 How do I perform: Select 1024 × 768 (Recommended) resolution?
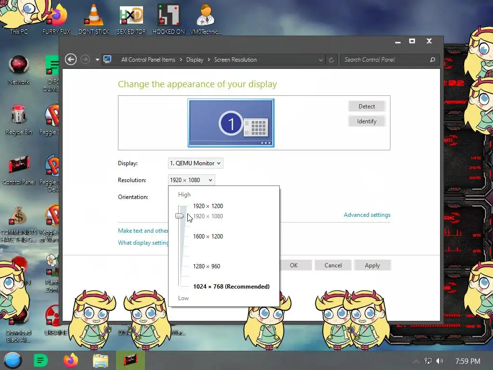click(x=231, y=286)
